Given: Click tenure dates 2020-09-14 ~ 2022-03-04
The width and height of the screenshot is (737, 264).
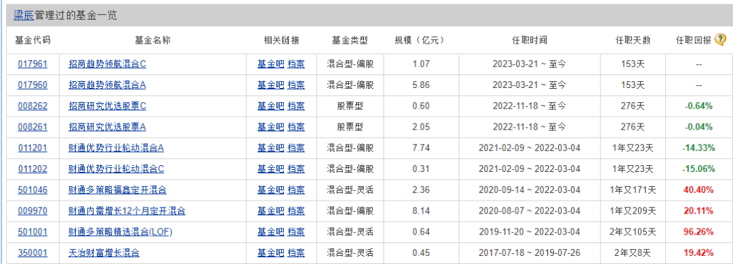Looking at the screenshot, I should click(530, 190).
